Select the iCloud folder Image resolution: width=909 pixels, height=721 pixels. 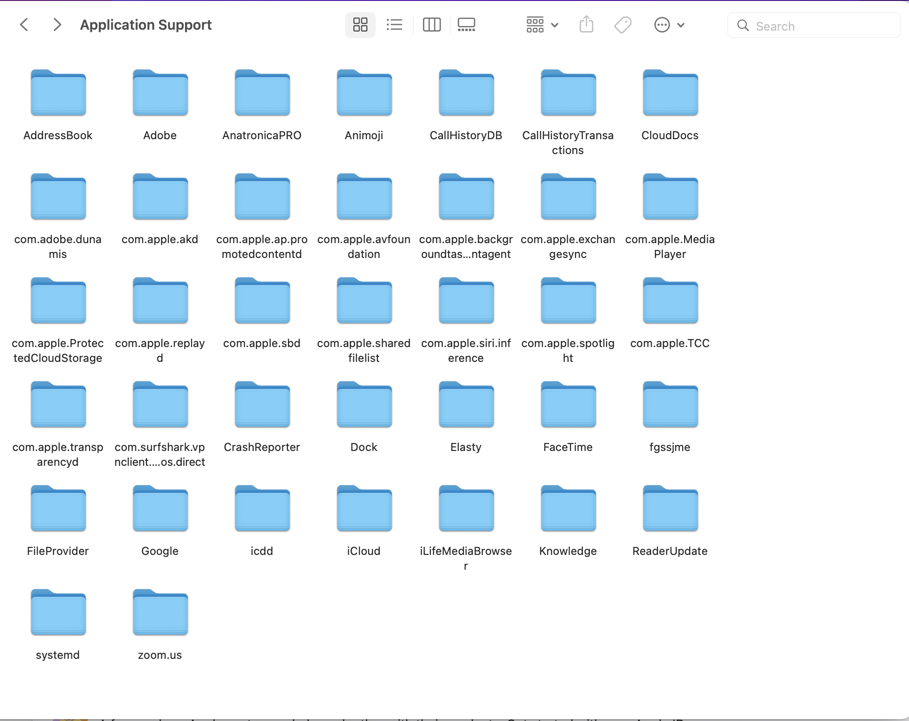[364, 509]
